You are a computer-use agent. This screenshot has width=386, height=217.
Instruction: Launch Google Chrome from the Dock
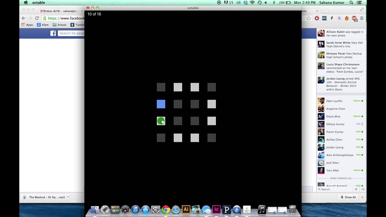point(166,209)
